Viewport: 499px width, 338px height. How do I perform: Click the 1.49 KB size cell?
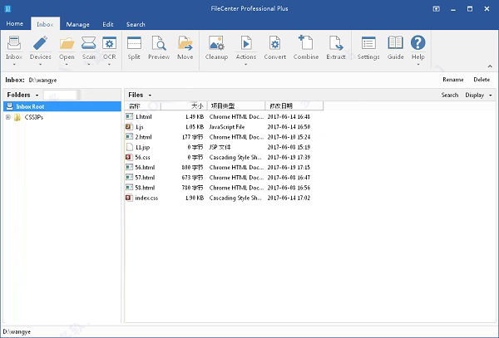coord(195,116)
